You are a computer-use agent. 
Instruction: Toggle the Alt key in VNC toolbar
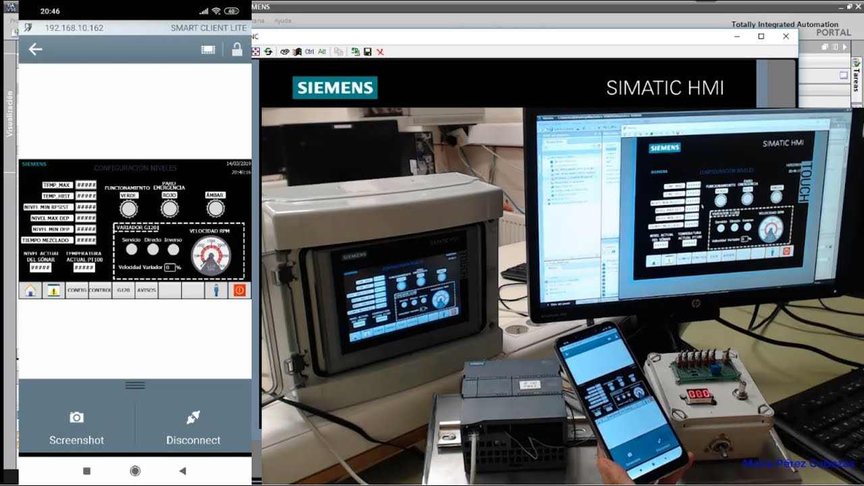click(x=322, y=51)
